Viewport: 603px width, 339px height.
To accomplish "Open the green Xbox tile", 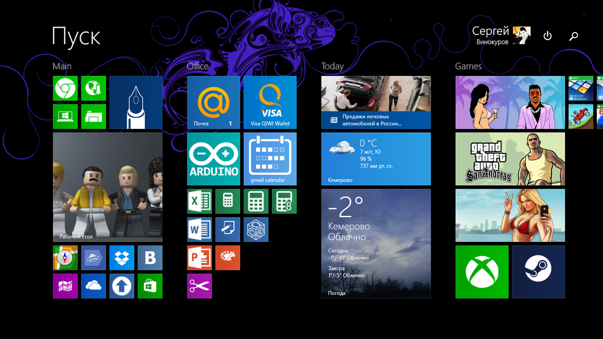I will [482, 272].
